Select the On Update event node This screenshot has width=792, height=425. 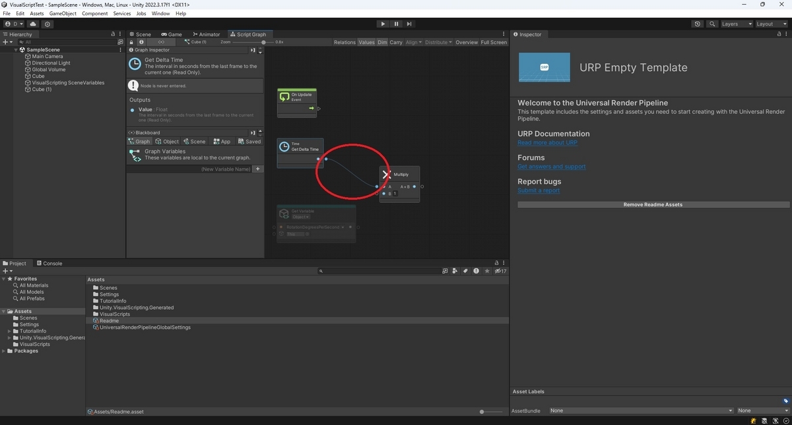coord(297,103)
